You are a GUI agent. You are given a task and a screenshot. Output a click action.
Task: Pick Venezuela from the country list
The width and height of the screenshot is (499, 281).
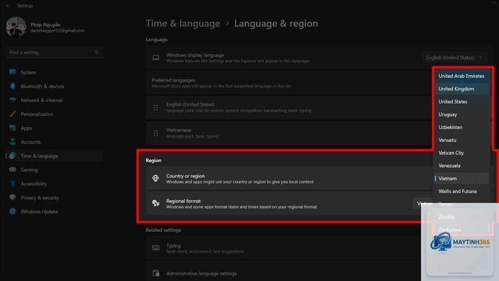(462, 165)
